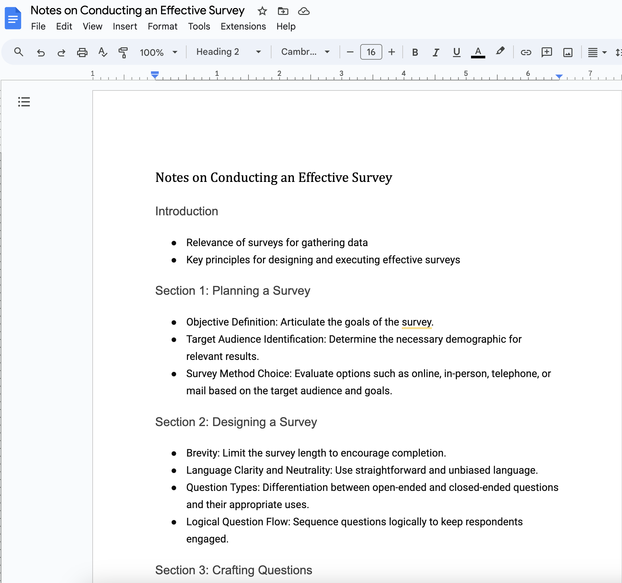
Task: Open the Tools menu
Action: 199,26
